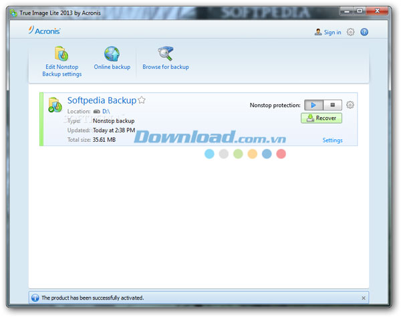The width and height of the screenshot is (401, 317).
Task: Open the Softpedia Backup gear options icon
Action: (350, 104)
